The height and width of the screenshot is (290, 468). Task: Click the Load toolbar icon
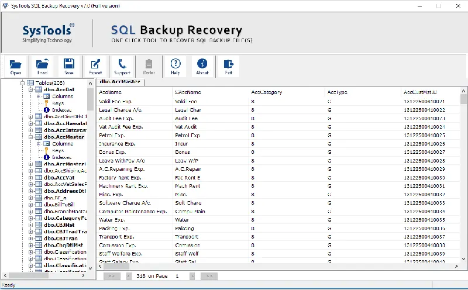(42, 67)
